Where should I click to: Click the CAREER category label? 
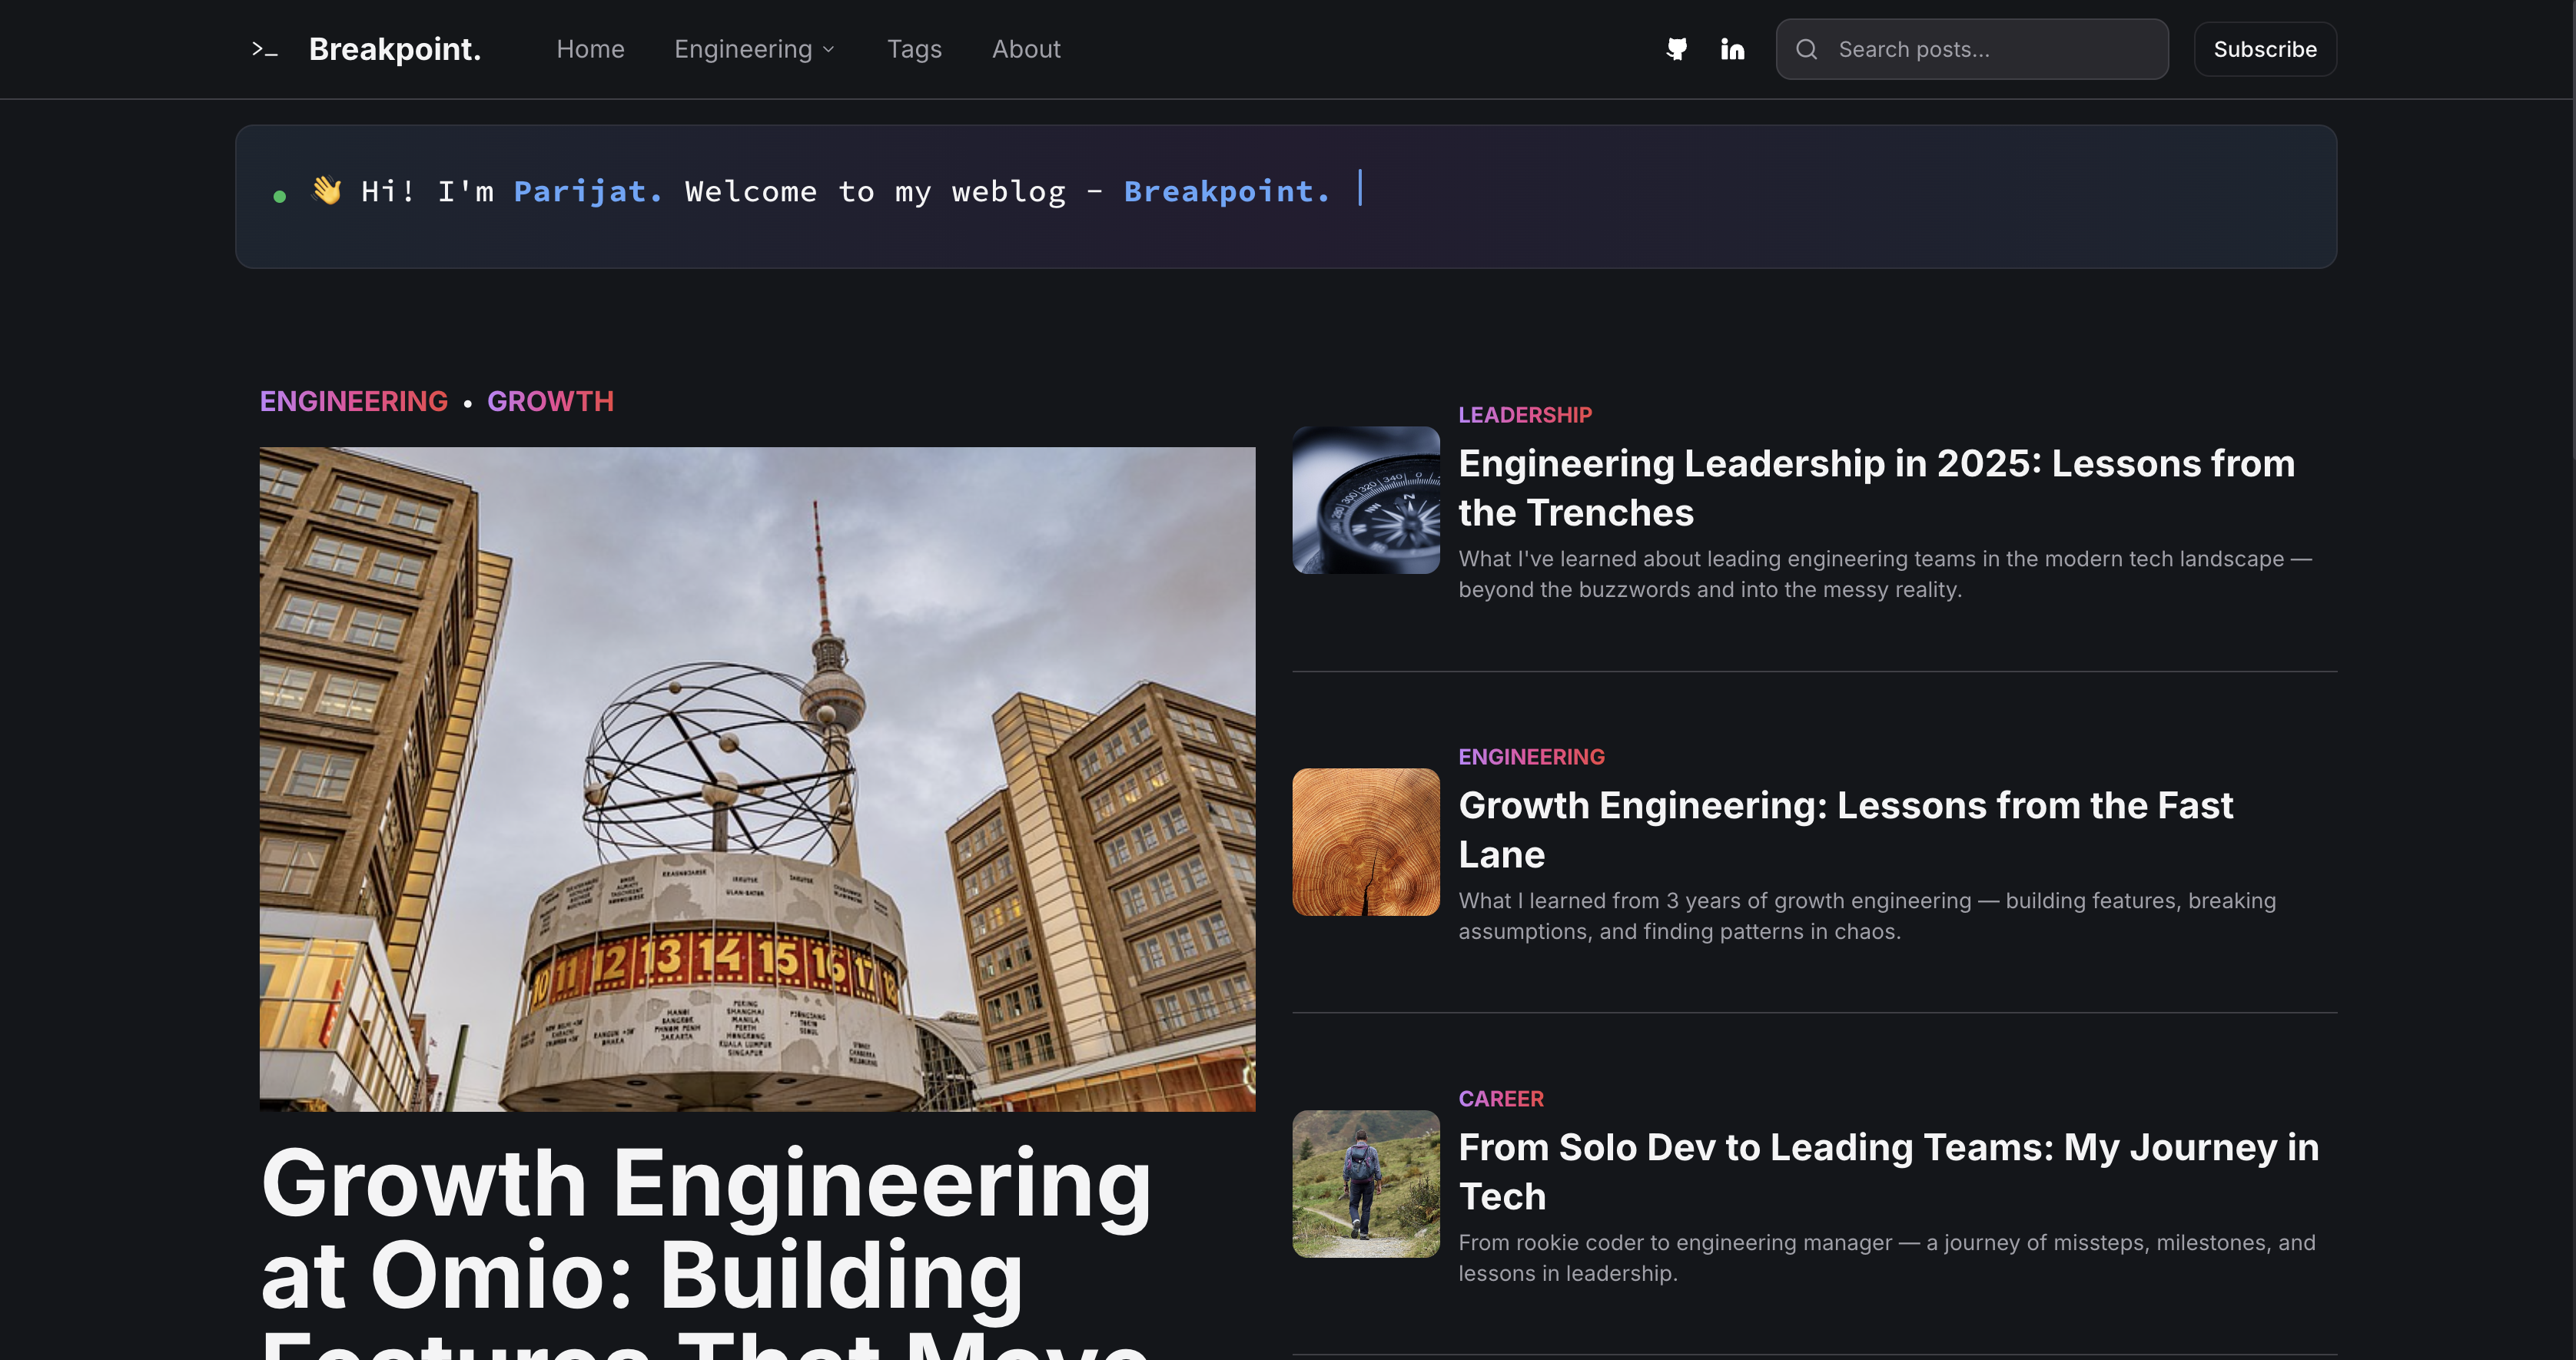pos(1500,1099)
